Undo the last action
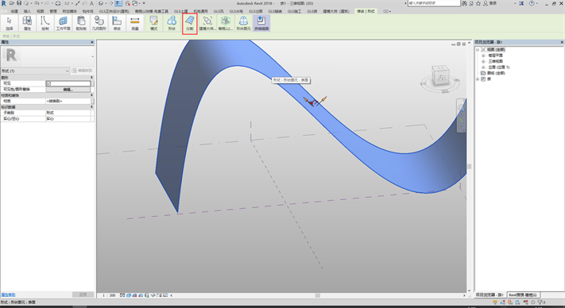The width and height of the screenshot is (565, 308). click(37, 3)
